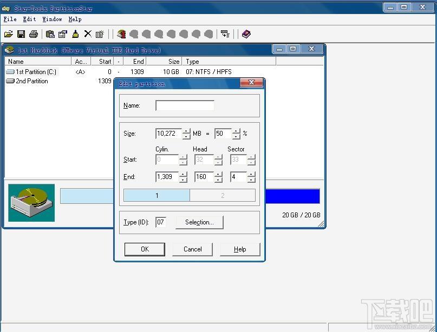Minimize the 1st Harddisk child window
This screenshot has height=332, width=437.
click(x=279, y=49)
